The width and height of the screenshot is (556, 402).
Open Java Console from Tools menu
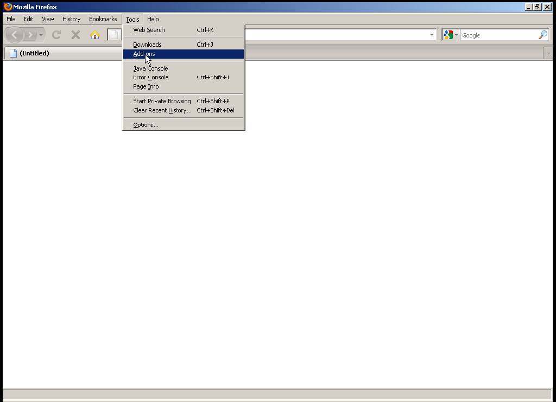pyautogui.click(x=184, y=68)
